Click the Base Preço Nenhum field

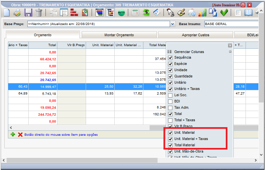(99, 24)
